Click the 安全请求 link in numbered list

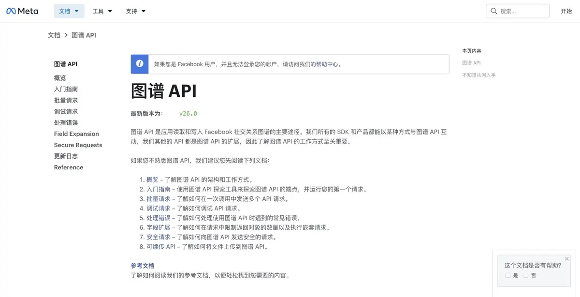(159, 237)
